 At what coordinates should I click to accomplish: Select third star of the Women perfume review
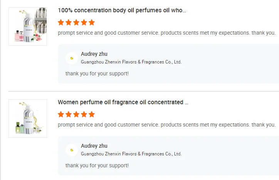pyautogui.click(x=76, y=114)
